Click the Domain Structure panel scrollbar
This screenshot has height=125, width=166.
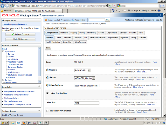coord(39,65)
